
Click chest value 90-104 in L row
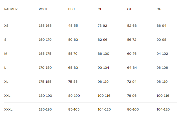point(103,68)
